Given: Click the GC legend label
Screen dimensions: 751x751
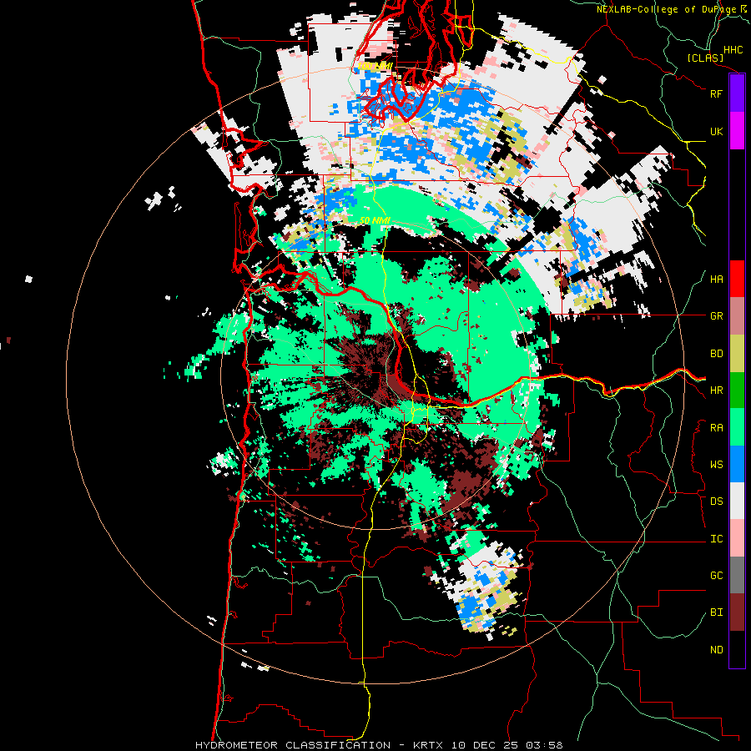Looking at the screenshot, I should click(716, 576).
